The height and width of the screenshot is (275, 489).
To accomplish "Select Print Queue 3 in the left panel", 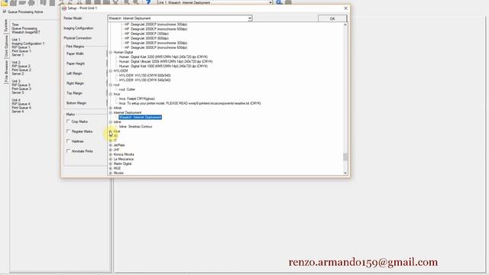I will pyautogui.click(x=21, y=89).
